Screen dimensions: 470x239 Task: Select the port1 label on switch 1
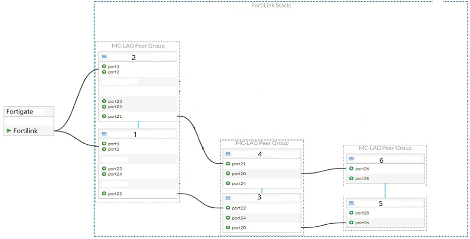113,144
